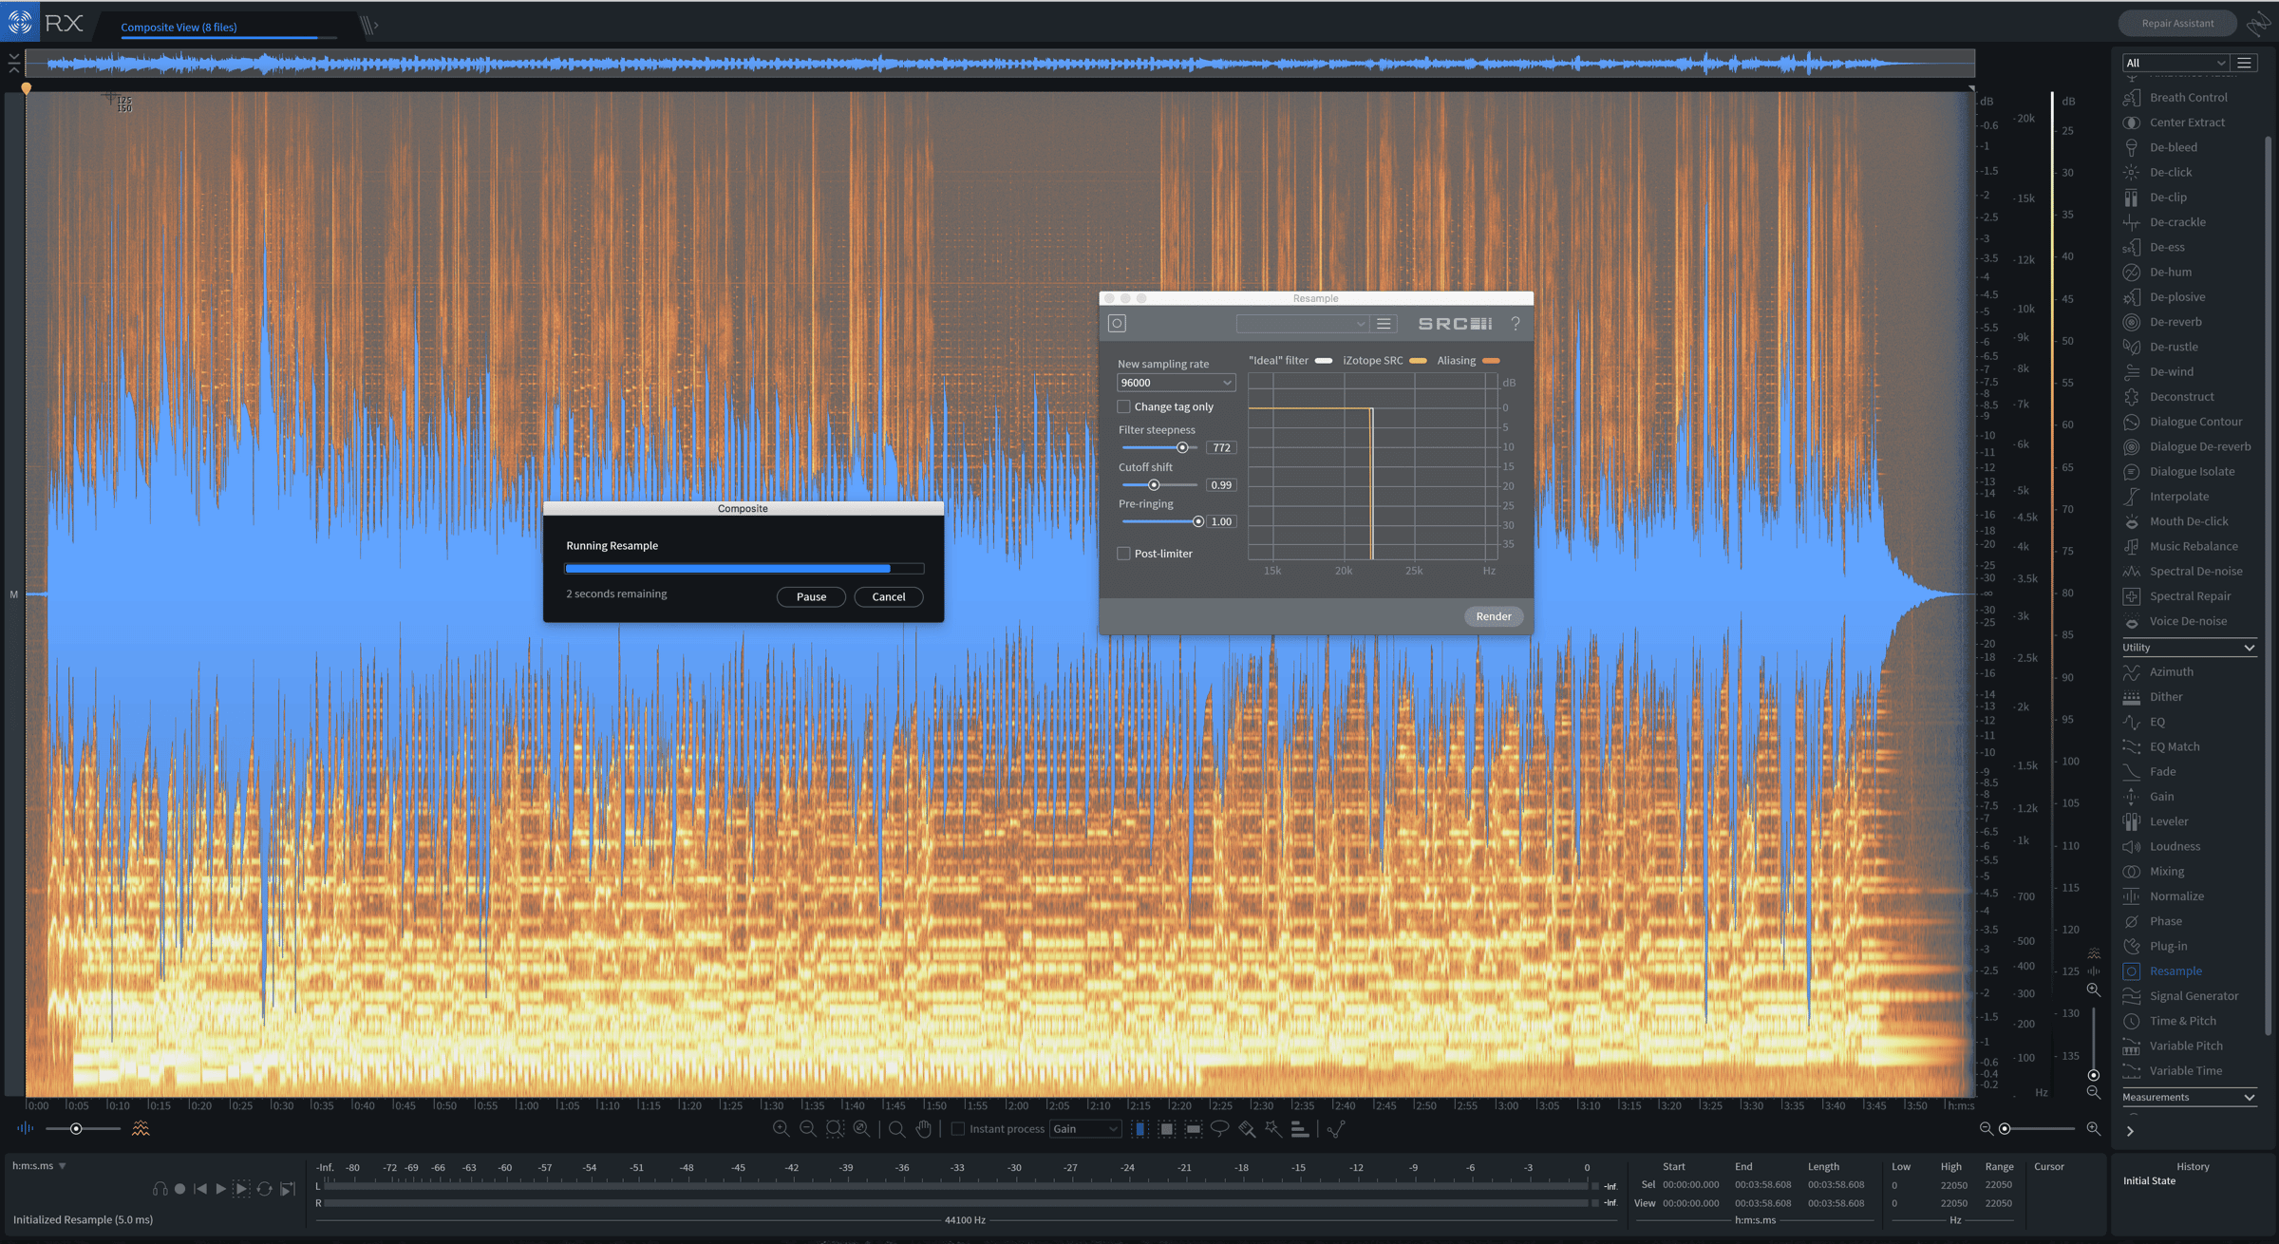Click the Cutoff shift value field 0.99

coord(1221,485)
